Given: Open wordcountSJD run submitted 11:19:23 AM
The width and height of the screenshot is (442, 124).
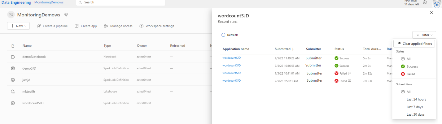Looking at the screenshot, I should [232, 58].
